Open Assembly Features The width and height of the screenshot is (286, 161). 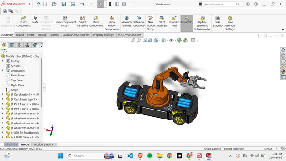[x=126, y=22]
